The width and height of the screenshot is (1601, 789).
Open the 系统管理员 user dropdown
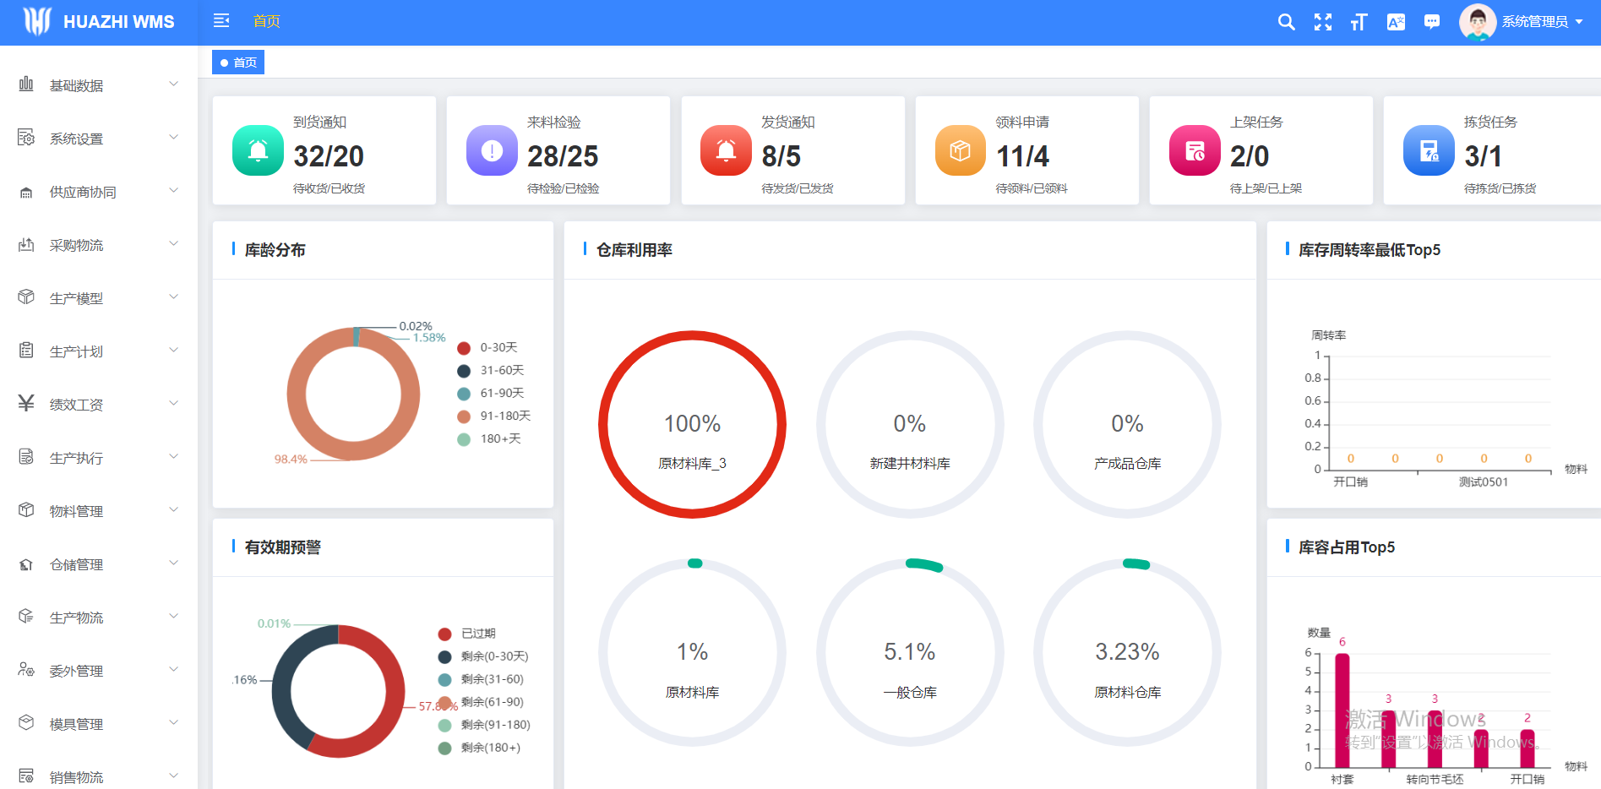tap(1522, 22)
